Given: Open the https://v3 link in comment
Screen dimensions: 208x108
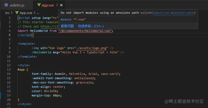Looking at the screenshot, I should [x=49, y=26].
